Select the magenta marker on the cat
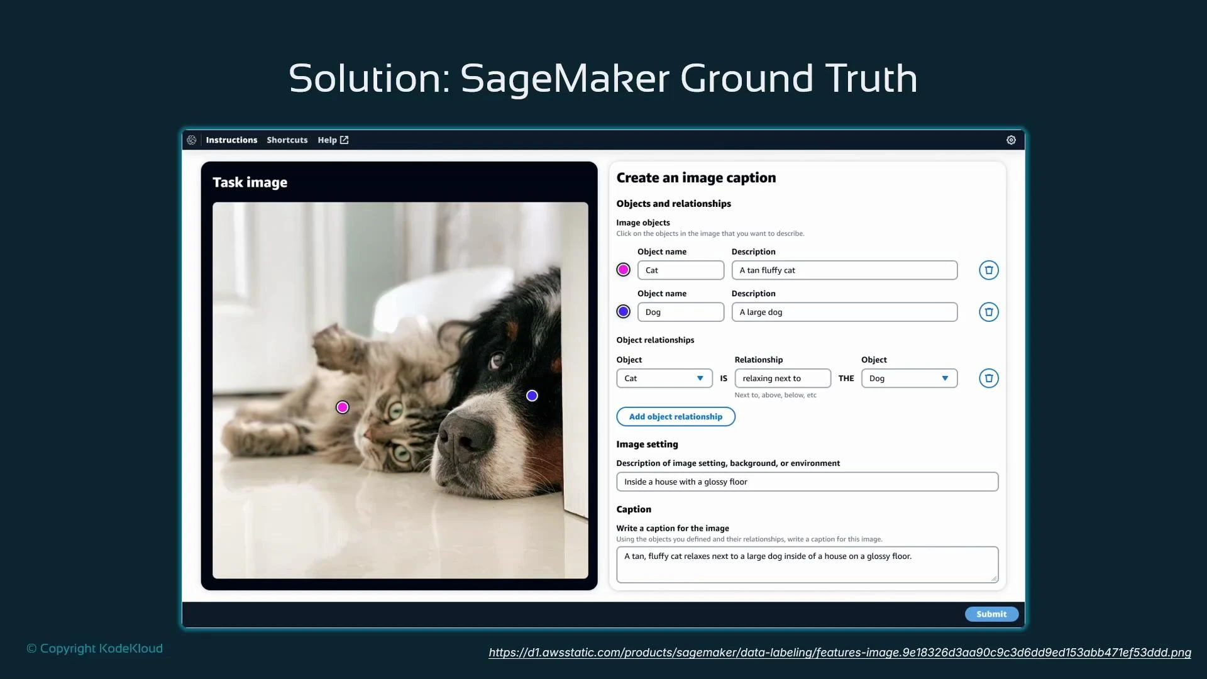1207x679 pixels. (x=342, y=407)
